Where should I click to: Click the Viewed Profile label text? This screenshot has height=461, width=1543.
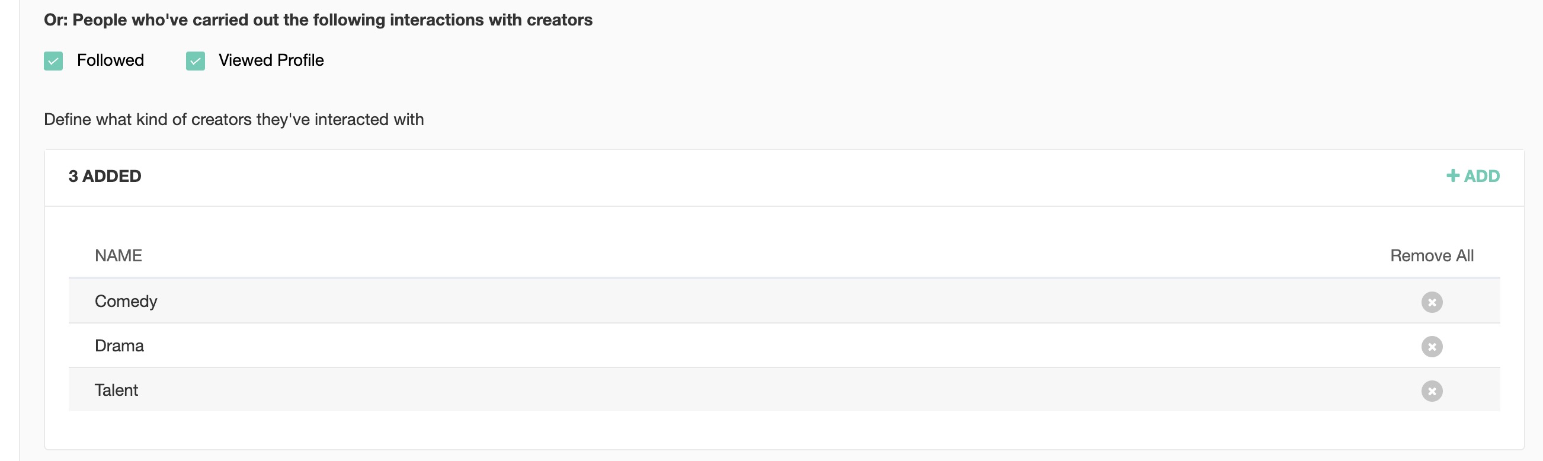coord(271,60)
